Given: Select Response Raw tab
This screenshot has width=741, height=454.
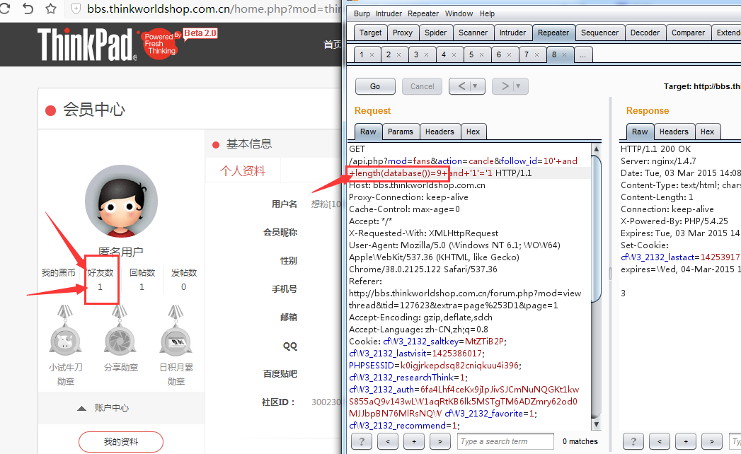Looking at the screenshot, I should [x=640, y=132].
